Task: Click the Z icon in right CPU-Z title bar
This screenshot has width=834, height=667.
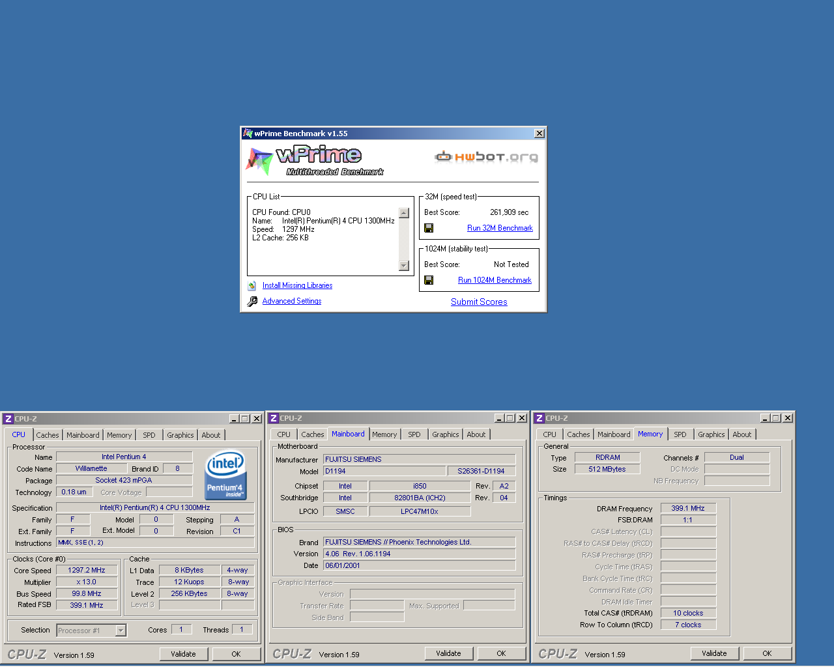Action: (x=539, y=418)
